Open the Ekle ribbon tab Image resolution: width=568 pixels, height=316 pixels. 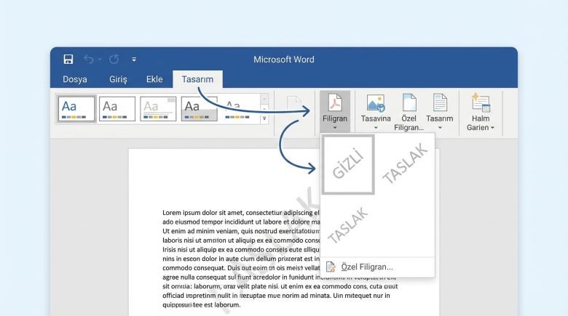point(154,79)
